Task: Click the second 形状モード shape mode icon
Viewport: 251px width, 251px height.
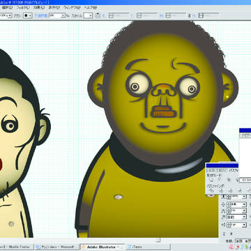Action: pos(220,180)
